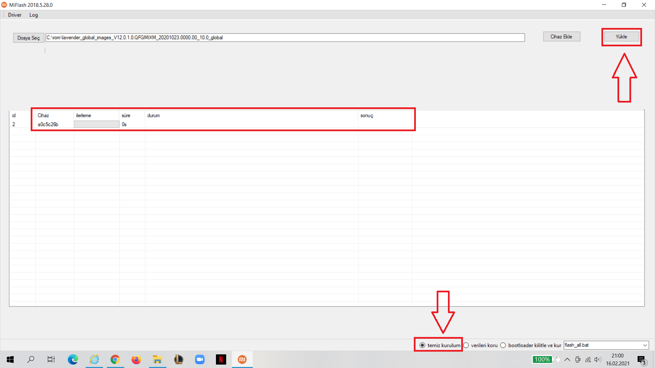Click the progress bar for device a0c5c26b
Image resolution: width=655 pixels, height=368 pixels.
tap(97, 124)
